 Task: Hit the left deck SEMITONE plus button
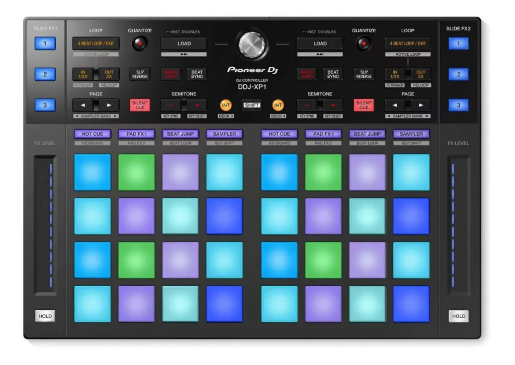pyautogui.click(x=197, y=105)
